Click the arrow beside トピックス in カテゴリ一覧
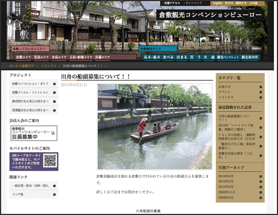The image size is (278, 215). click(x=261, y=98)
